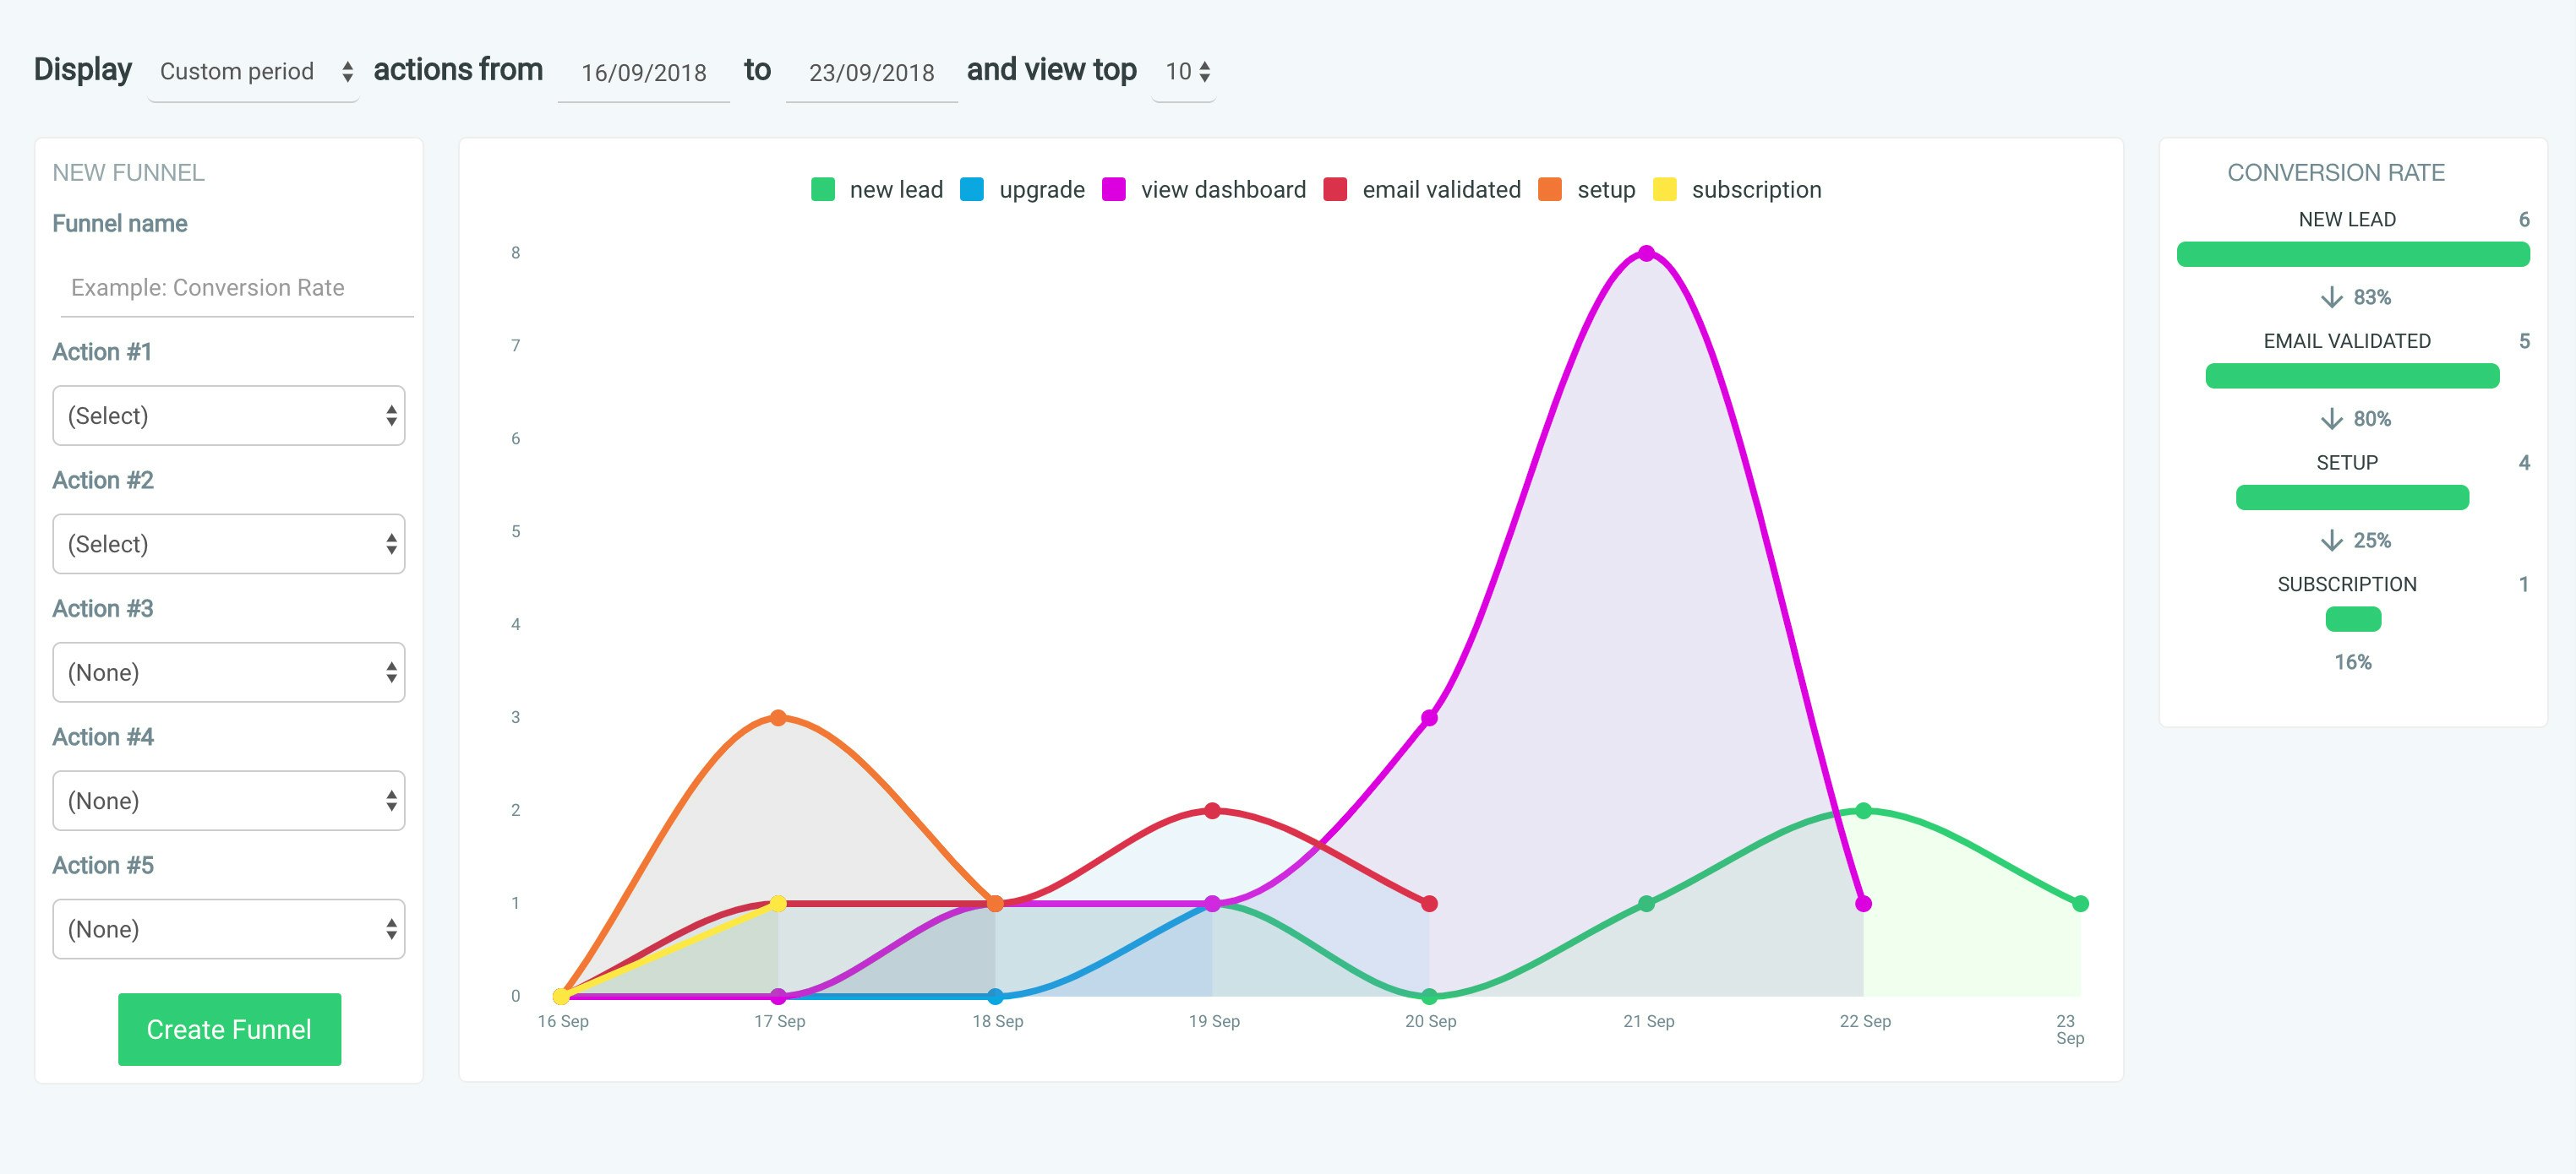Click the Create Funnel button

tap(229, 1029)
